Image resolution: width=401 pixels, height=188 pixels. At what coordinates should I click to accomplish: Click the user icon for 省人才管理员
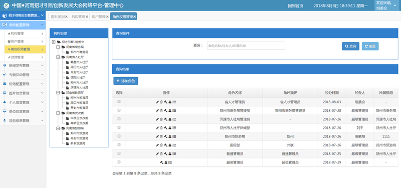pos(170,102)
